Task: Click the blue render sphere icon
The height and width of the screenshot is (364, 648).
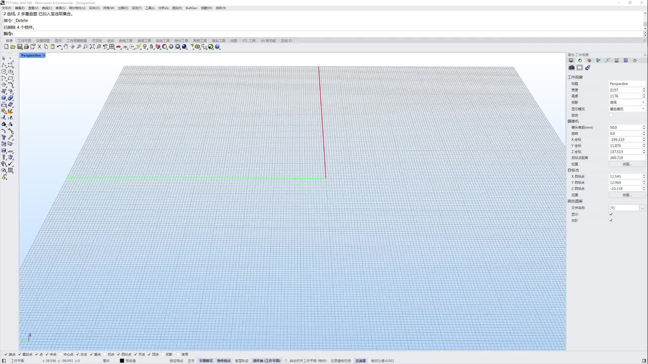Action: 184,47
